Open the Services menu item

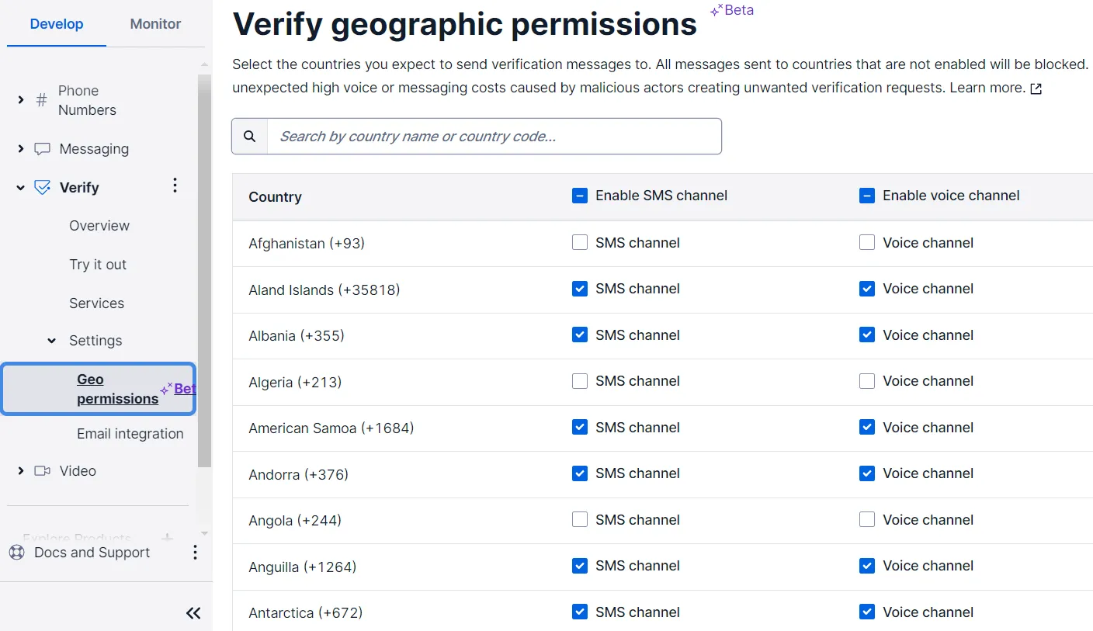point(96,303)
